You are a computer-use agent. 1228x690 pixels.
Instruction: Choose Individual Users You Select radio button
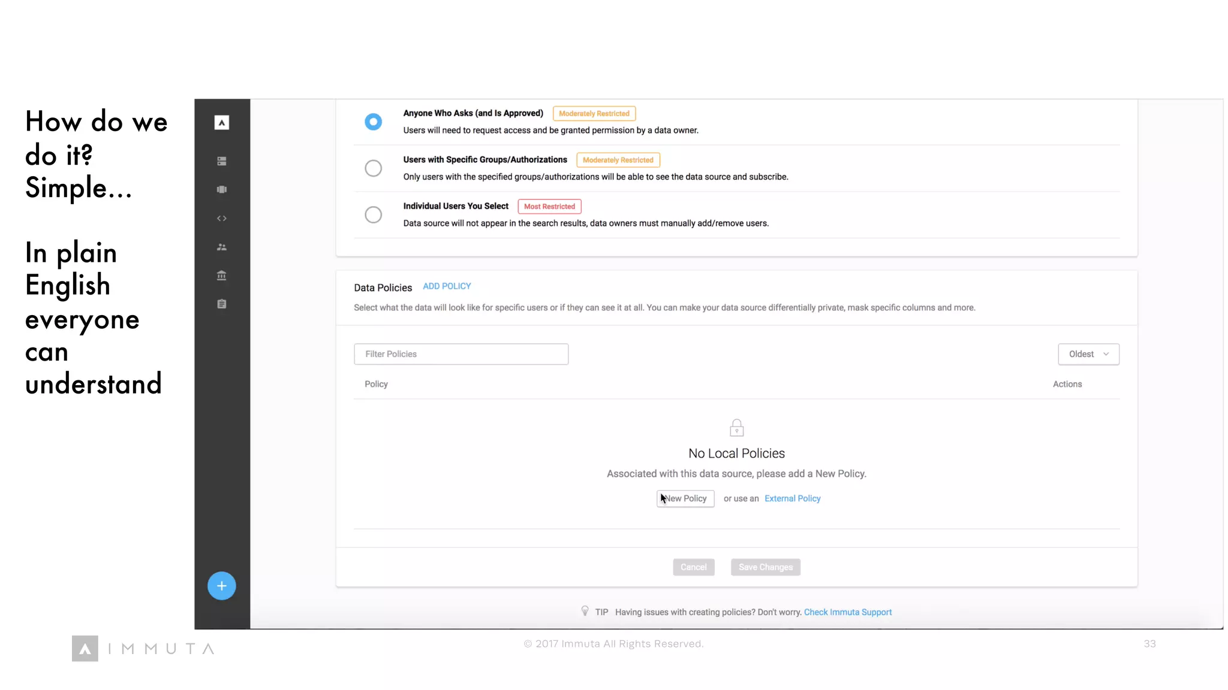[373, 214]
